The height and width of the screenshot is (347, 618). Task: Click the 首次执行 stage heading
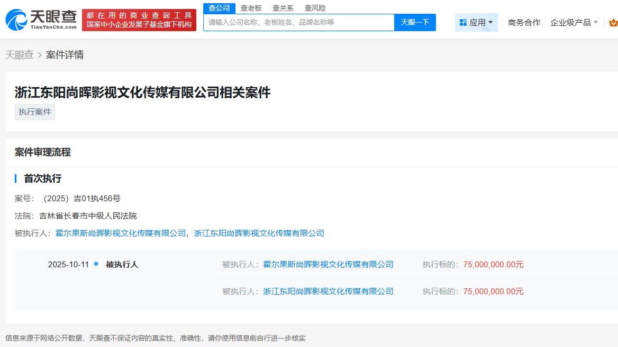point(42,179)
